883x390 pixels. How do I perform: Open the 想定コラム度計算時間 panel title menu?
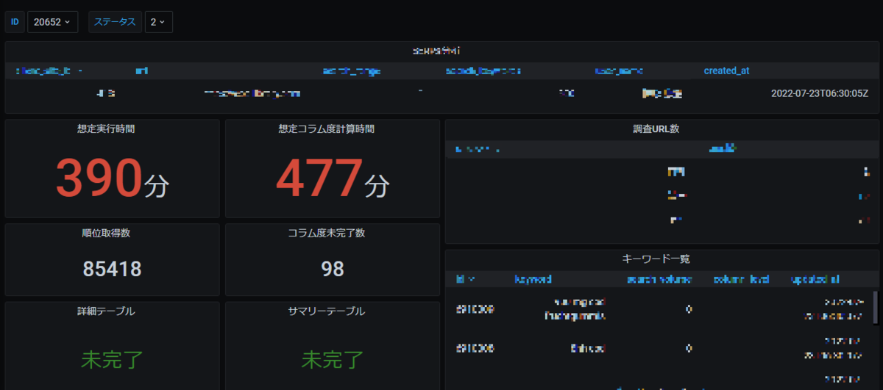coord(327,129)
